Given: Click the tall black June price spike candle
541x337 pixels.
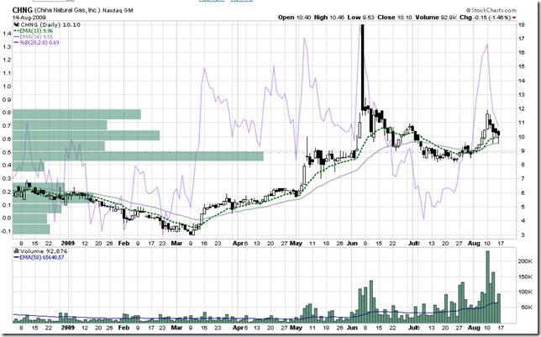Looking at the screenshot, I should [363, 66].
